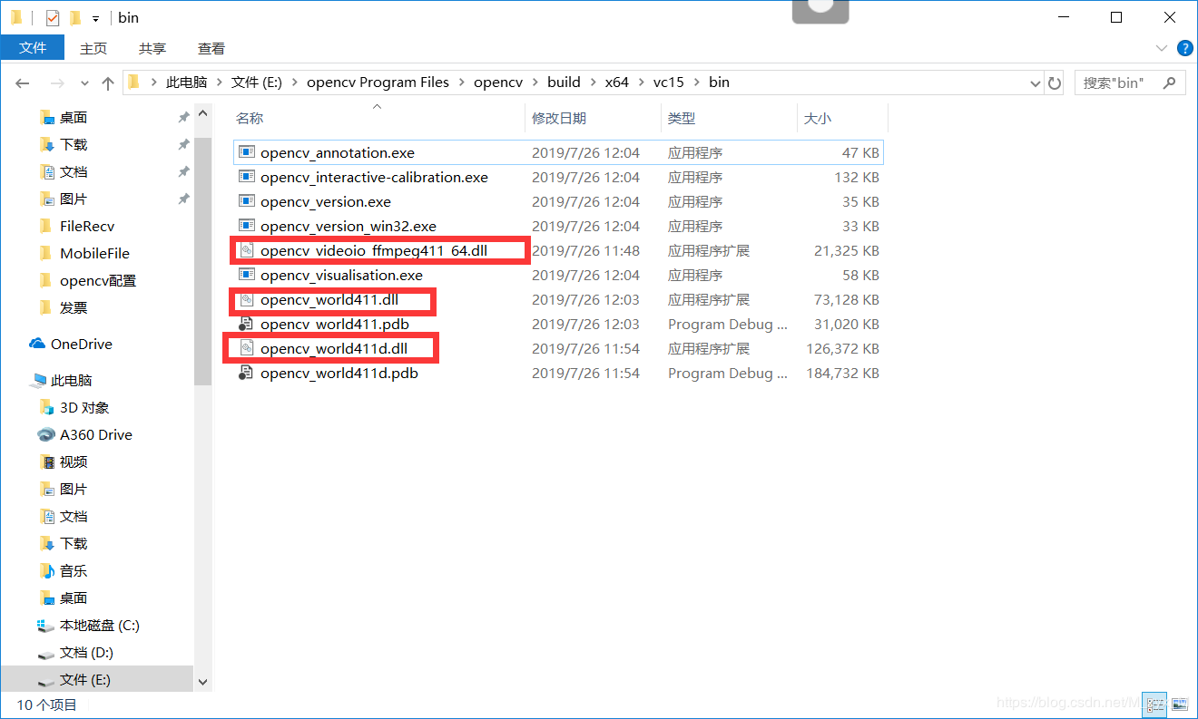Click the sidebar scroll up arrow

point(202,112)
